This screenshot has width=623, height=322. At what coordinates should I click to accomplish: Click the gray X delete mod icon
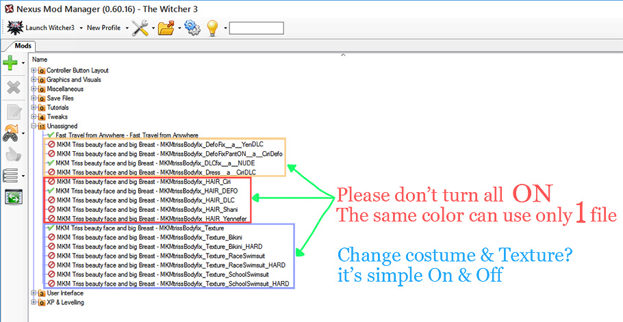pos(12,88)
